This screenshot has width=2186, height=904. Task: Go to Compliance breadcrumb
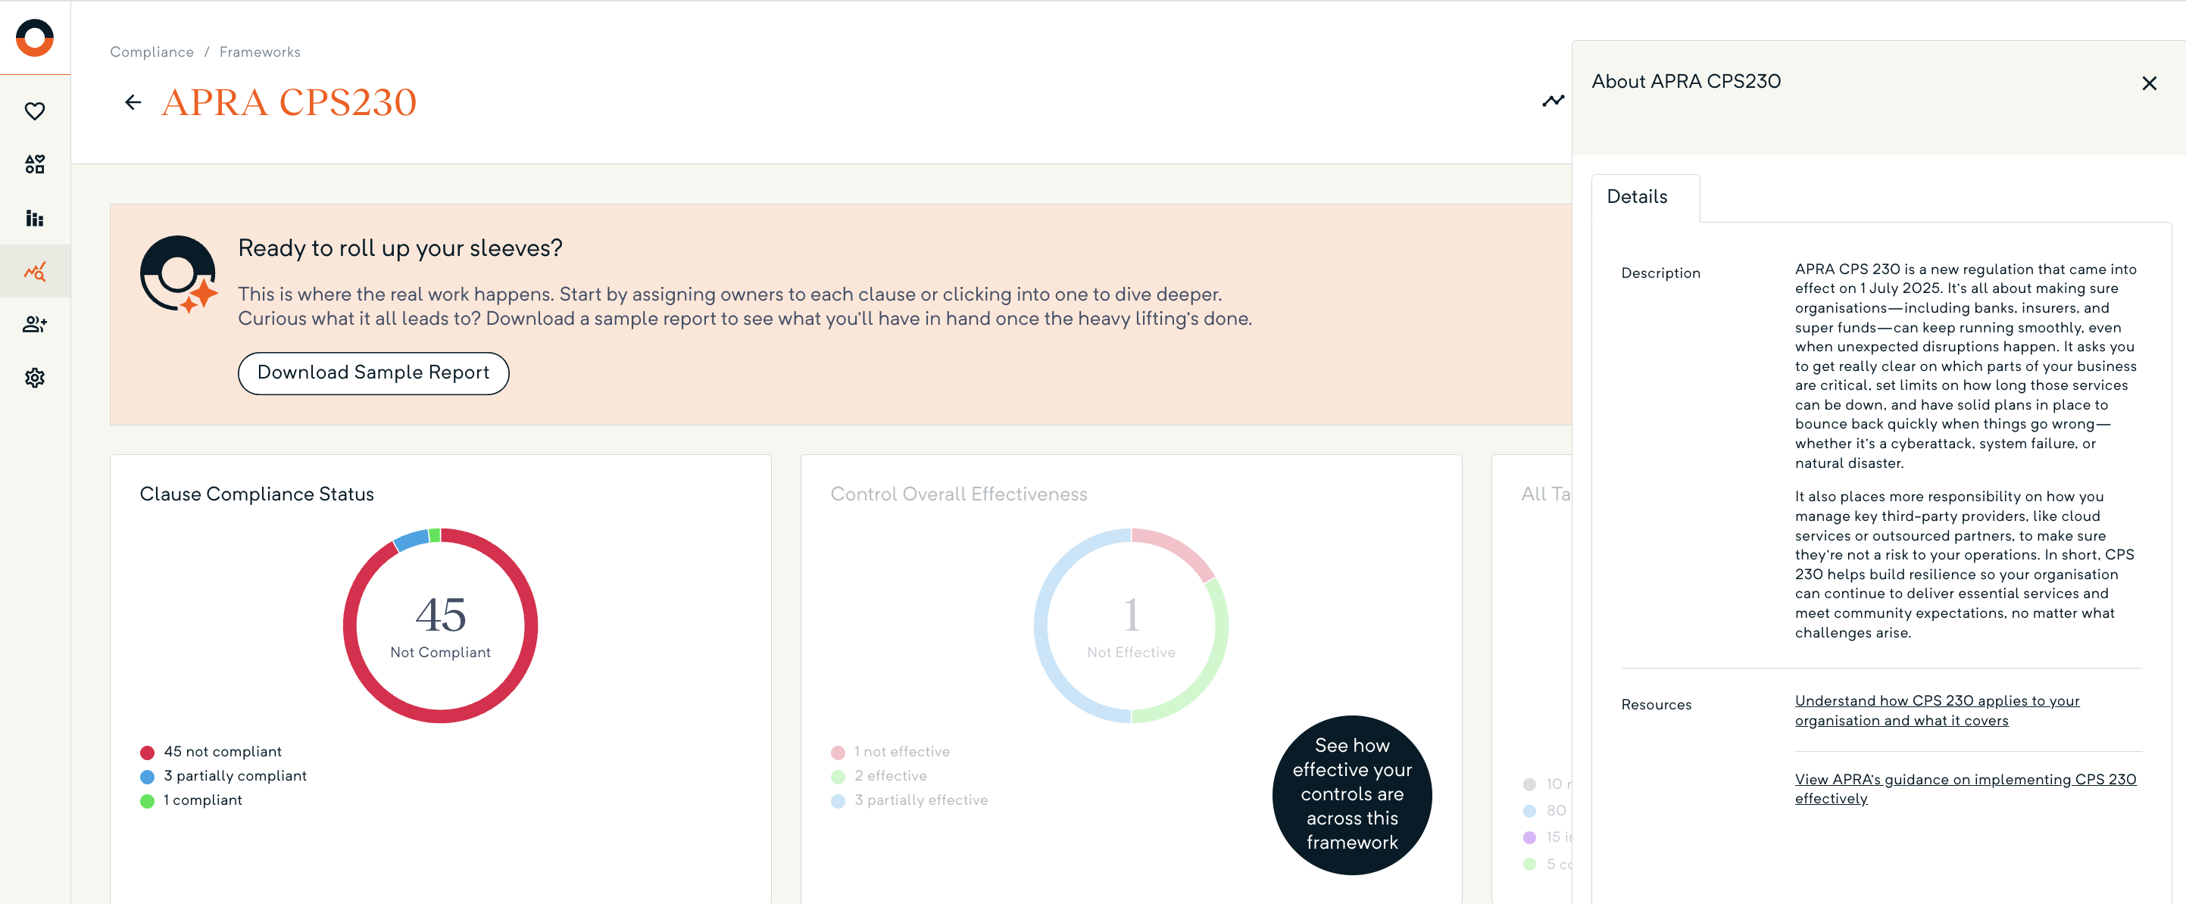[152, 51]
